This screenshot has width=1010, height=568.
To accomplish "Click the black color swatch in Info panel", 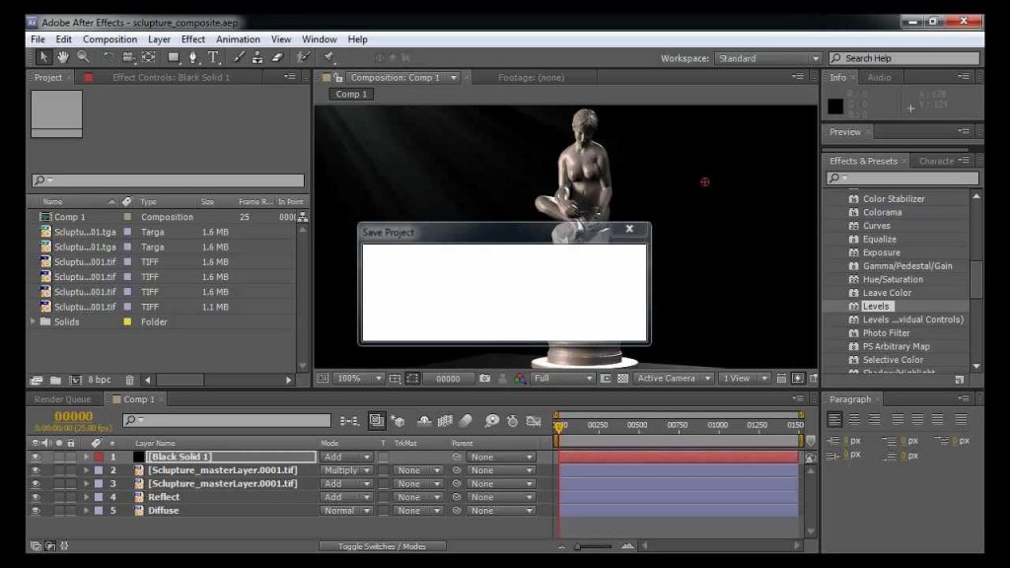I will 835,106.
